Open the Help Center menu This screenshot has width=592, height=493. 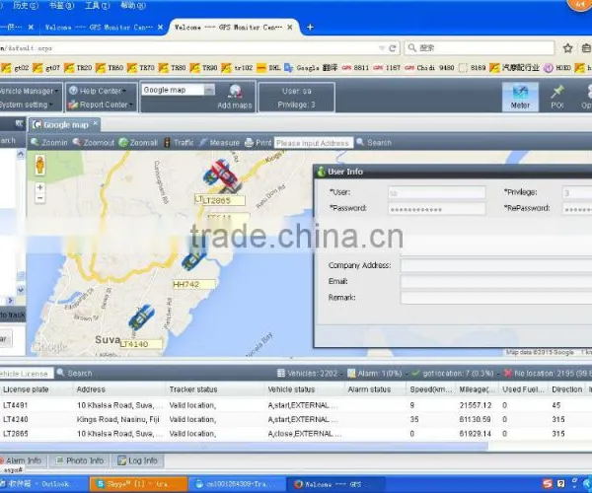(x=98, y=91)
